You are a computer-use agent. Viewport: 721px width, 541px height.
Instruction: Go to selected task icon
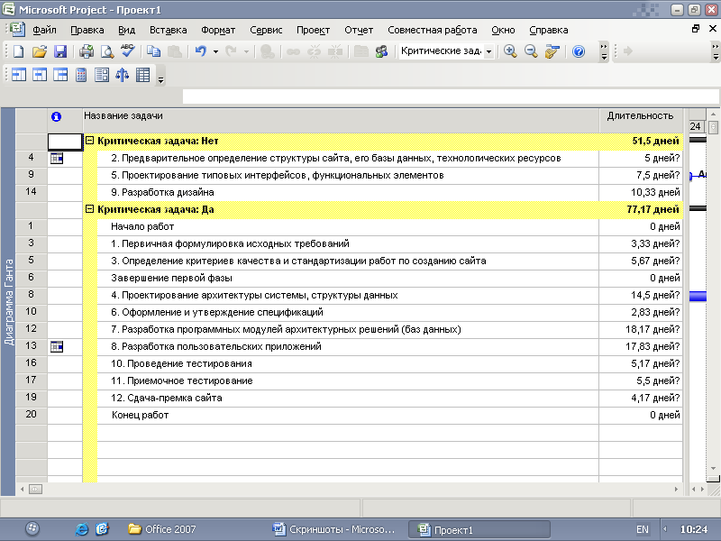552,51
